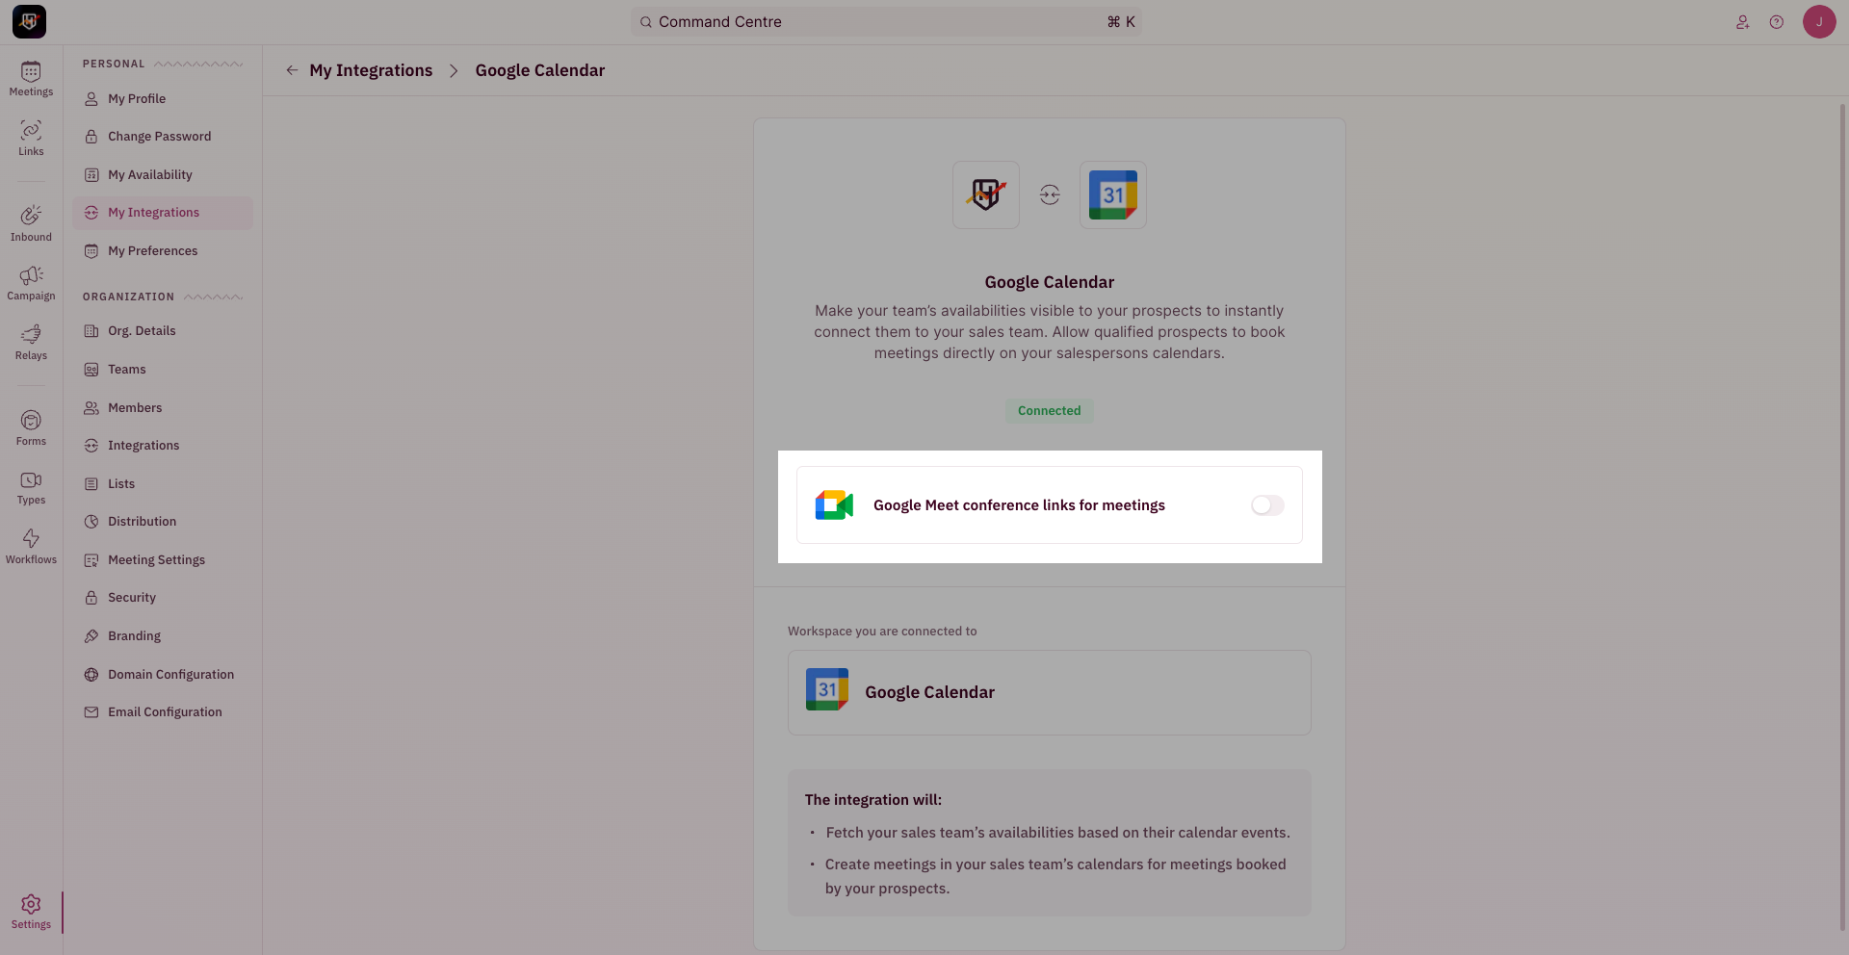
Task: Open Links in the left rail
Action: pos(31,139)
